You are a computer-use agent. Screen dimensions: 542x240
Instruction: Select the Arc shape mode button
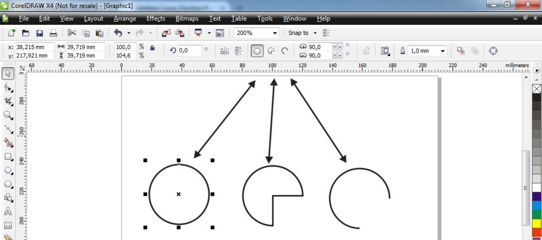pyautogui.click(x=285, y=51)
